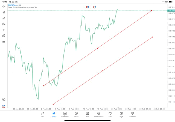Switch to the กราฟ (Chart) tab
The width and height of the screenshot is (175, 122).
(x=54, y=115)
